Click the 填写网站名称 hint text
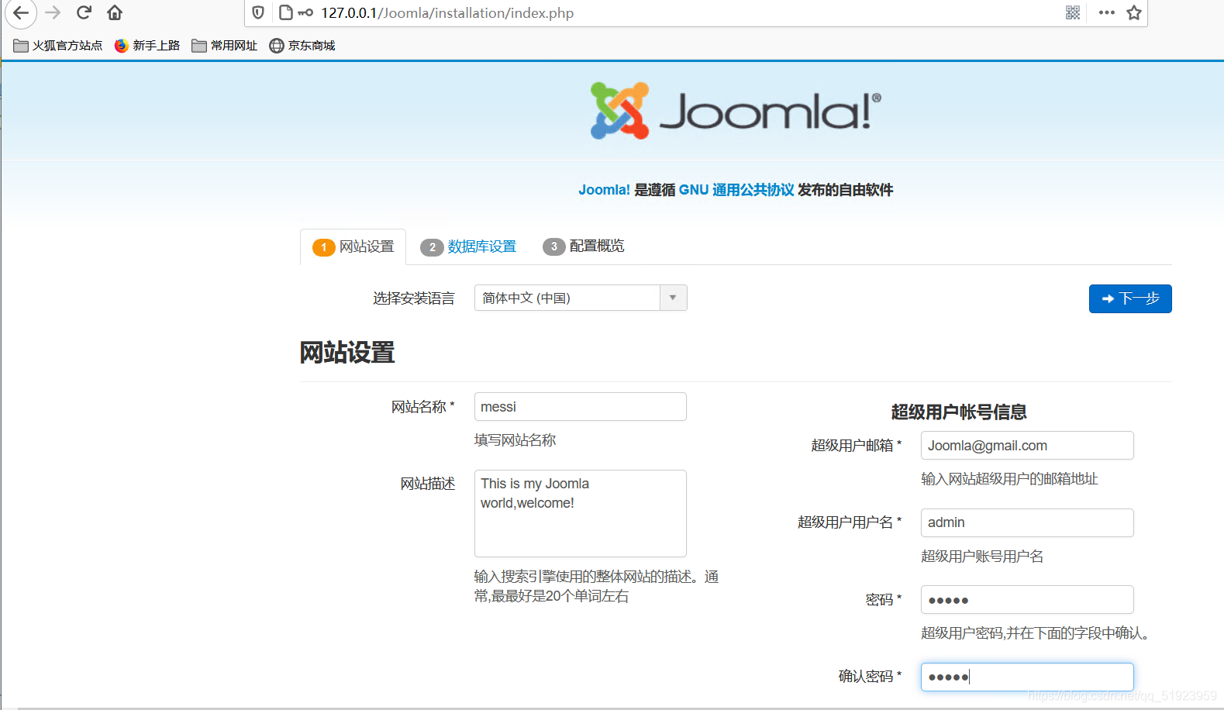Viewport: 1224px width, 710px height. click(515, 440)
